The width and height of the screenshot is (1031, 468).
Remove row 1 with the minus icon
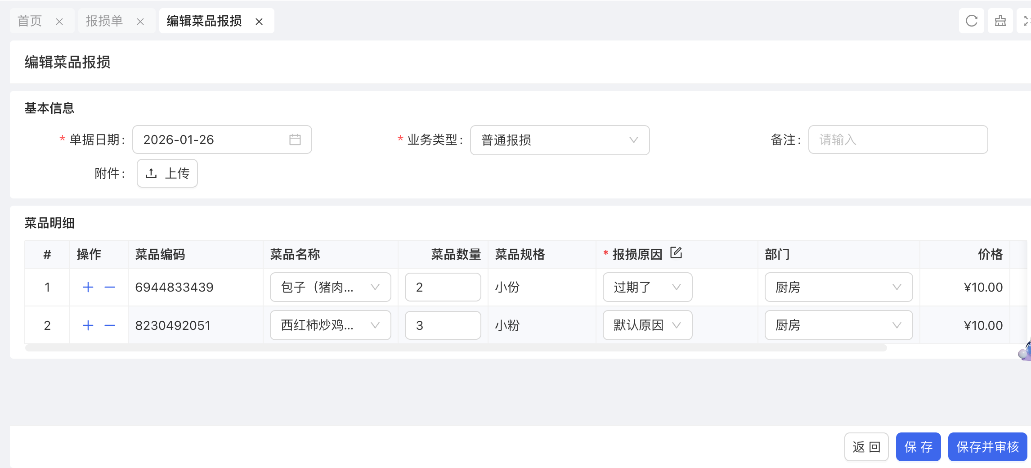(110, 287)
